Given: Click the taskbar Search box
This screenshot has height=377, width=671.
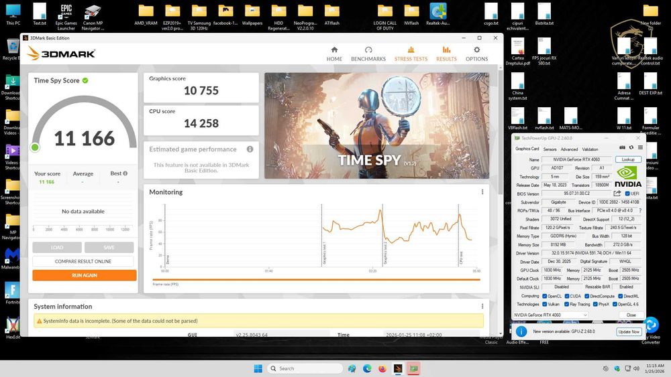Looking at the screenshot, I should [x=305, y=368].
